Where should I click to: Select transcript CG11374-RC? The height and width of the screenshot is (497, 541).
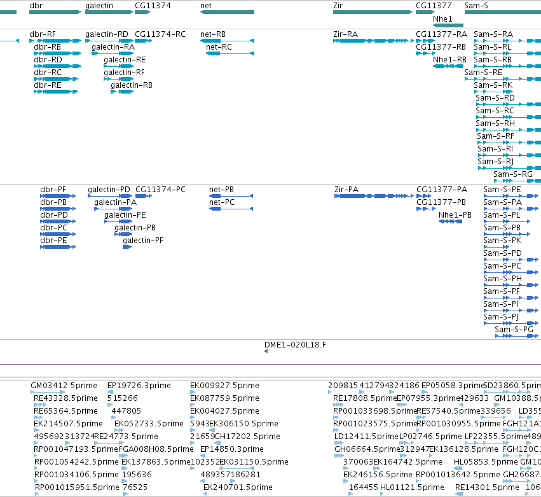click(x=143, y=41)
